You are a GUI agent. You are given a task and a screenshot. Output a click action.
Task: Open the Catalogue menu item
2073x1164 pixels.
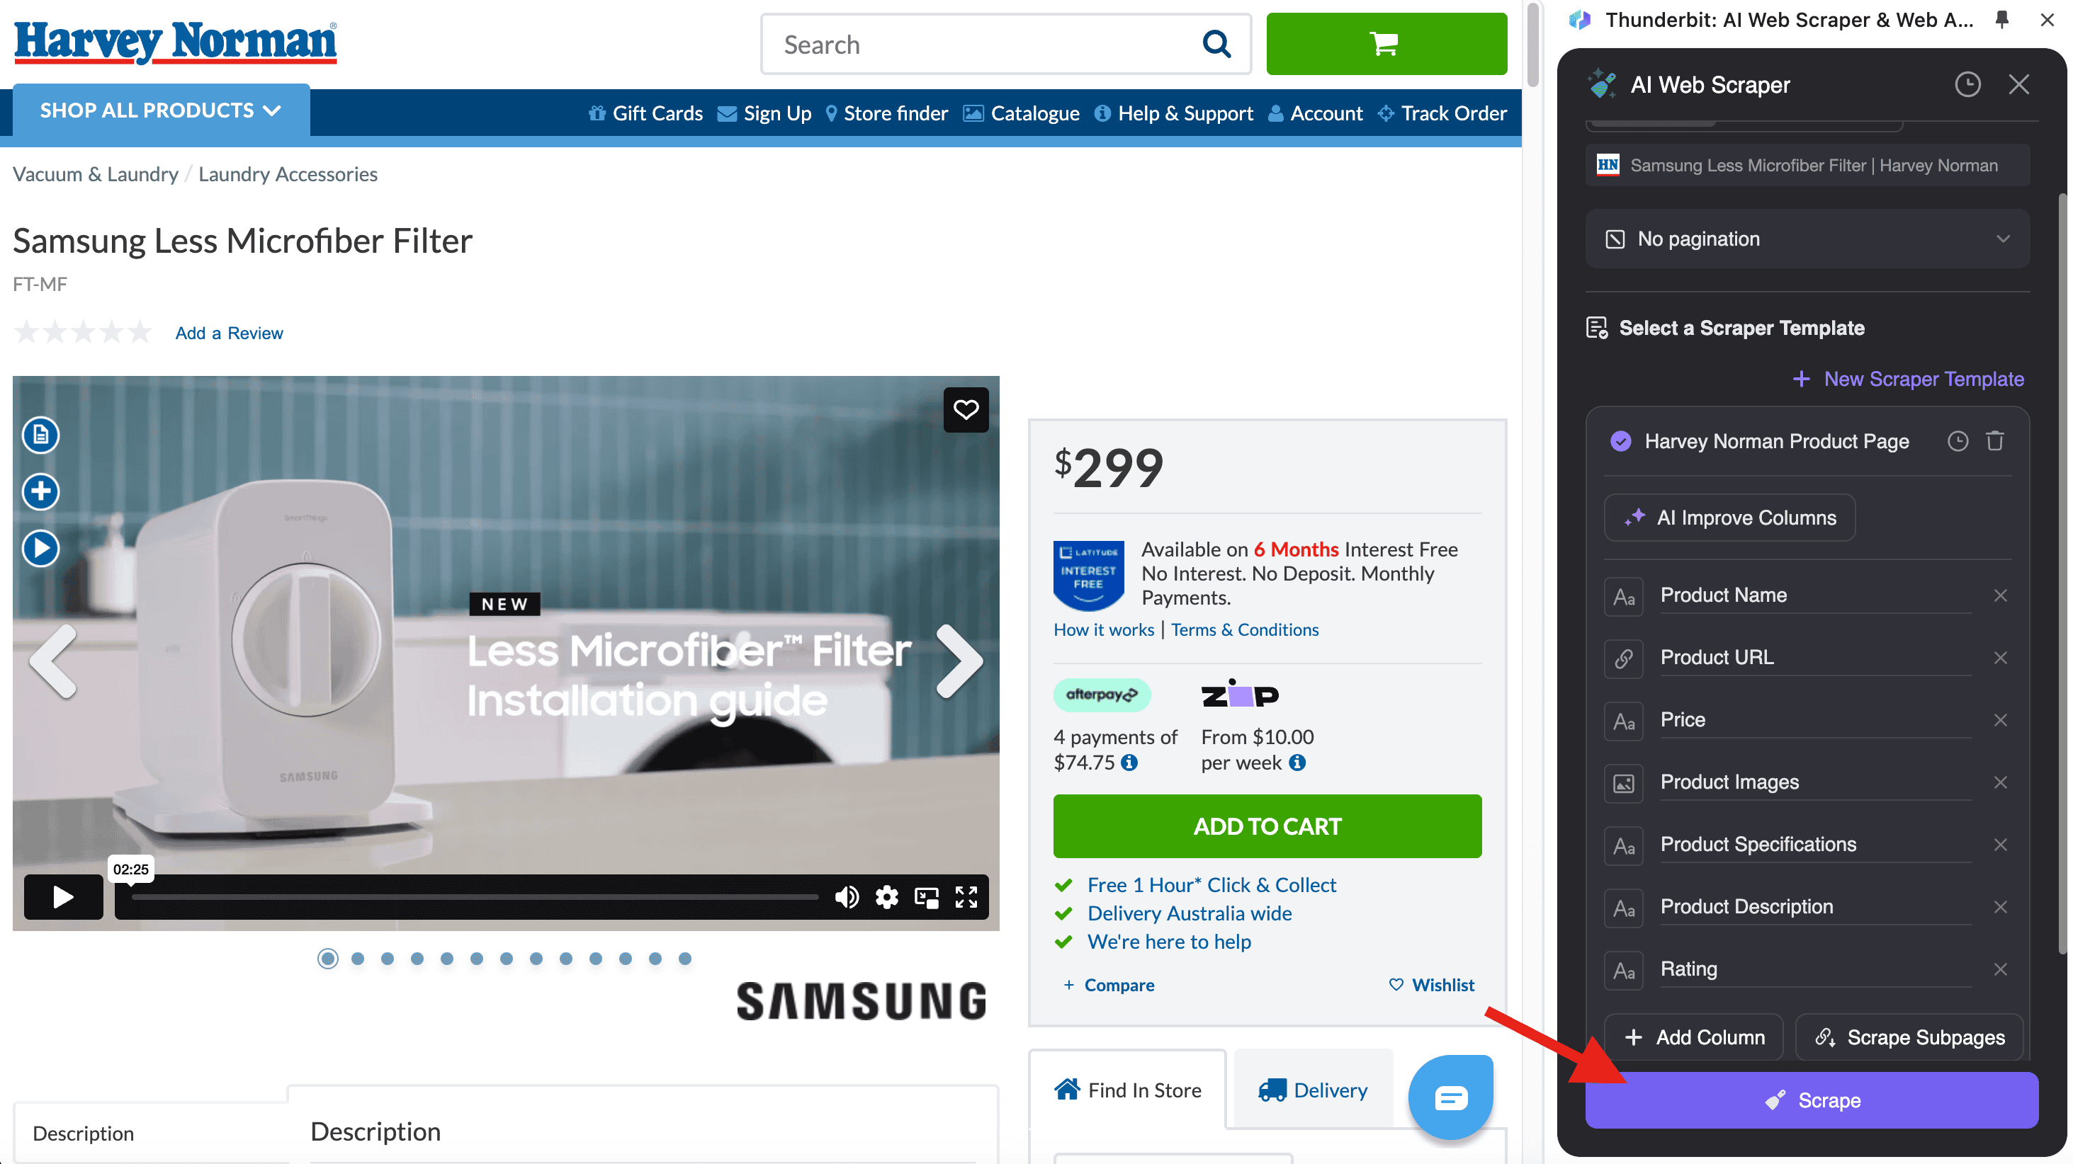point(1021,113)
